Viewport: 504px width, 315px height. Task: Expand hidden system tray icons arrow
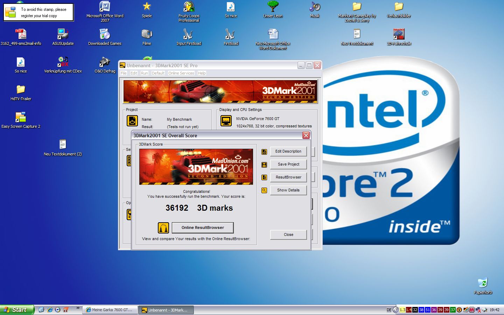click(395, 310)
